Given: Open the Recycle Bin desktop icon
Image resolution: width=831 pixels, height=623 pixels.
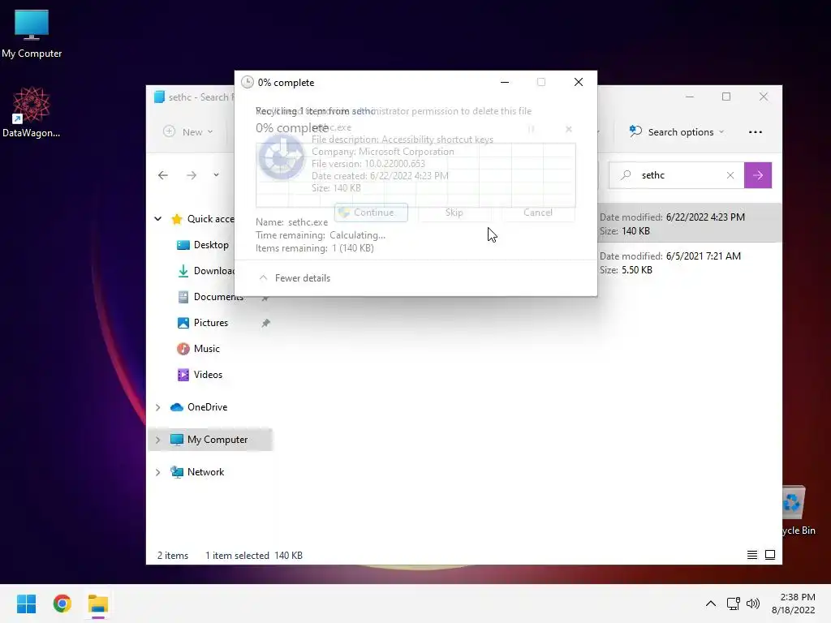Looking at the screenshot, I should [796, 511].
